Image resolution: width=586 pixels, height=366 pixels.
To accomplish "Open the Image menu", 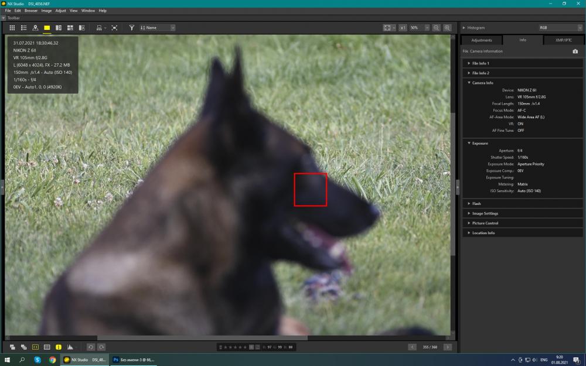I will pyautogui.click(x=46, y=11).
